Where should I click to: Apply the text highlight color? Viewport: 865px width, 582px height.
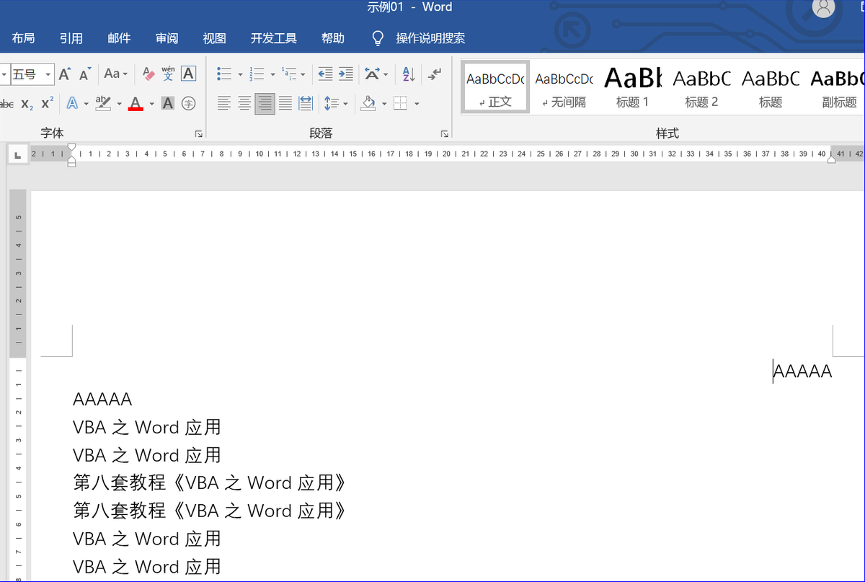click(103, 104)
